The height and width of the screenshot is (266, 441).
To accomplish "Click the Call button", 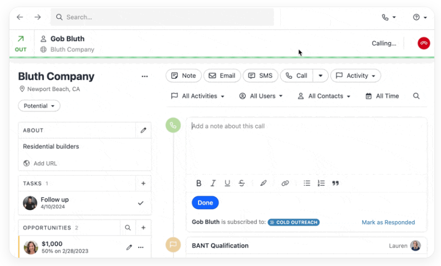I will pyautogui.click(x=296, y=76).
